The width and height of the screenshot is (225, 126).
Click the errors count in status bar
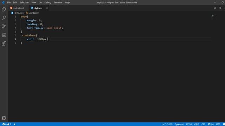[5, 124]
